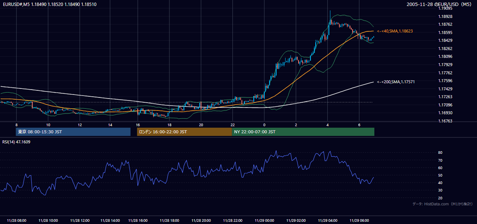The width and height of the screenshot is (477, 224).
Task: Click the 11/29 02:00 bottom time label
Action: pyautogui.click(x=296, y=221)
